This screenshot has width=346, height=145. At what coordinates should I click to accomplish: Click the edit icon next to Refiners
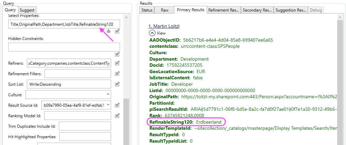click(117, 63)
